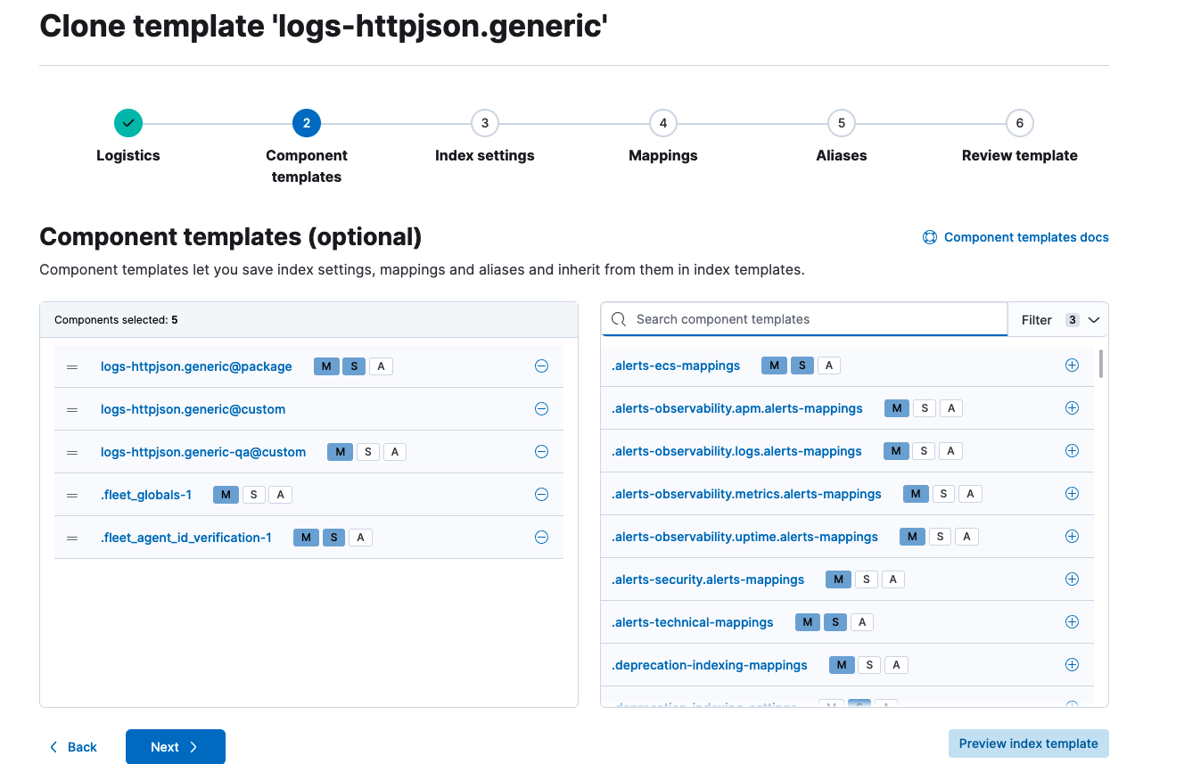Viewport: 1184px width, 764px height.
Task: Toggle the M badge on logs-httpjson.generic-qa@custom
Action: pos(340,452)
